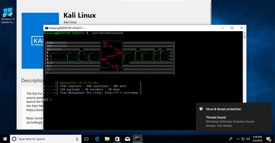This screenshot has width=275, height=143.
Task: Maximize the bleeping@DESKTOP console window
Action: 232,28
